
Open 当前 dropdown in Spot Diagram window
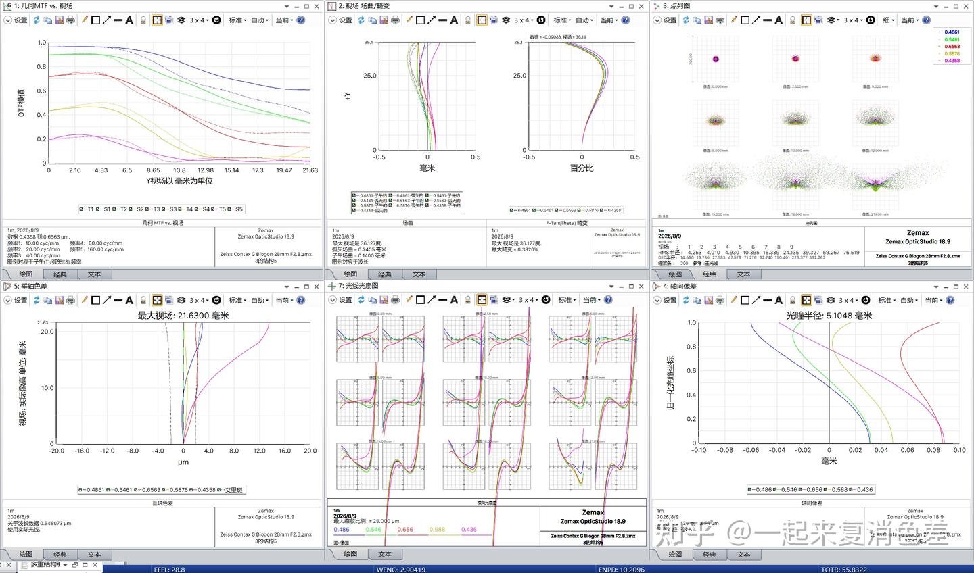tap(910, 20)
